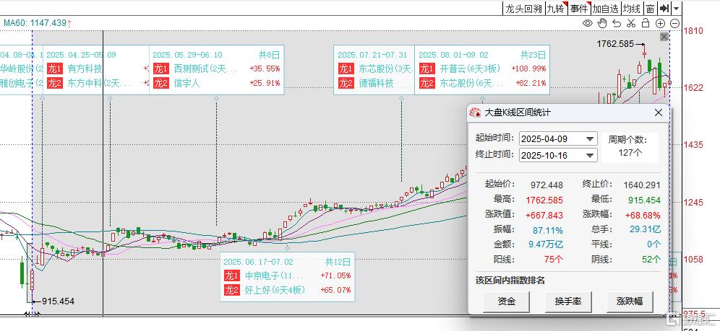Zoom in with the plus circle icon

pos(661,23)
